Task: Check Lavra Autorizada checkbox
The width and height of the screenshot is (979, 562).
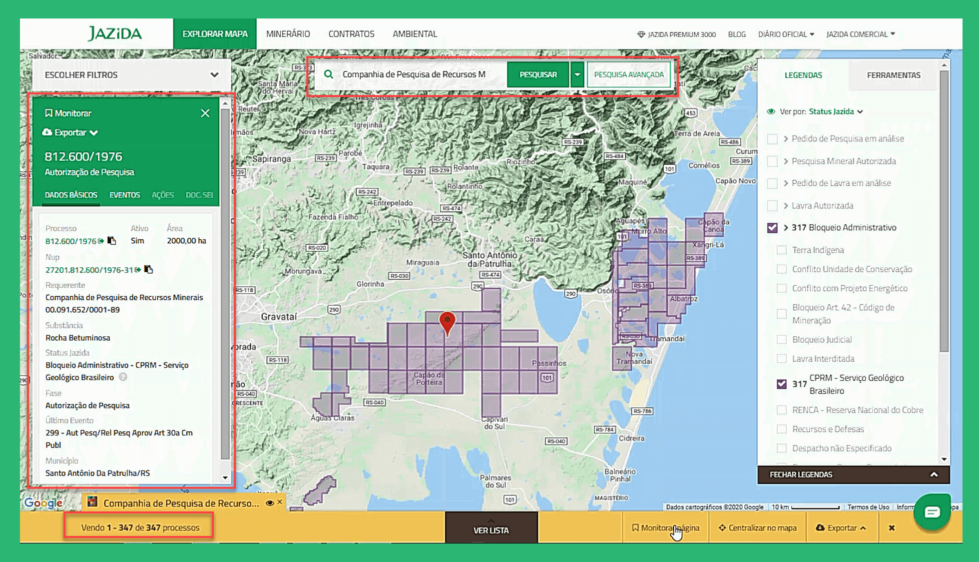Action: click(773, 206)
